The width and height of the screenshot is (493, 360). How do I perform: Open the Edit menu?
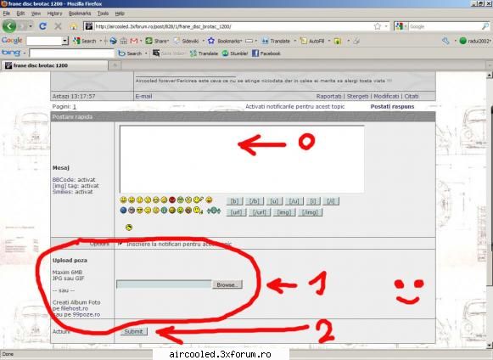(20, 14)
